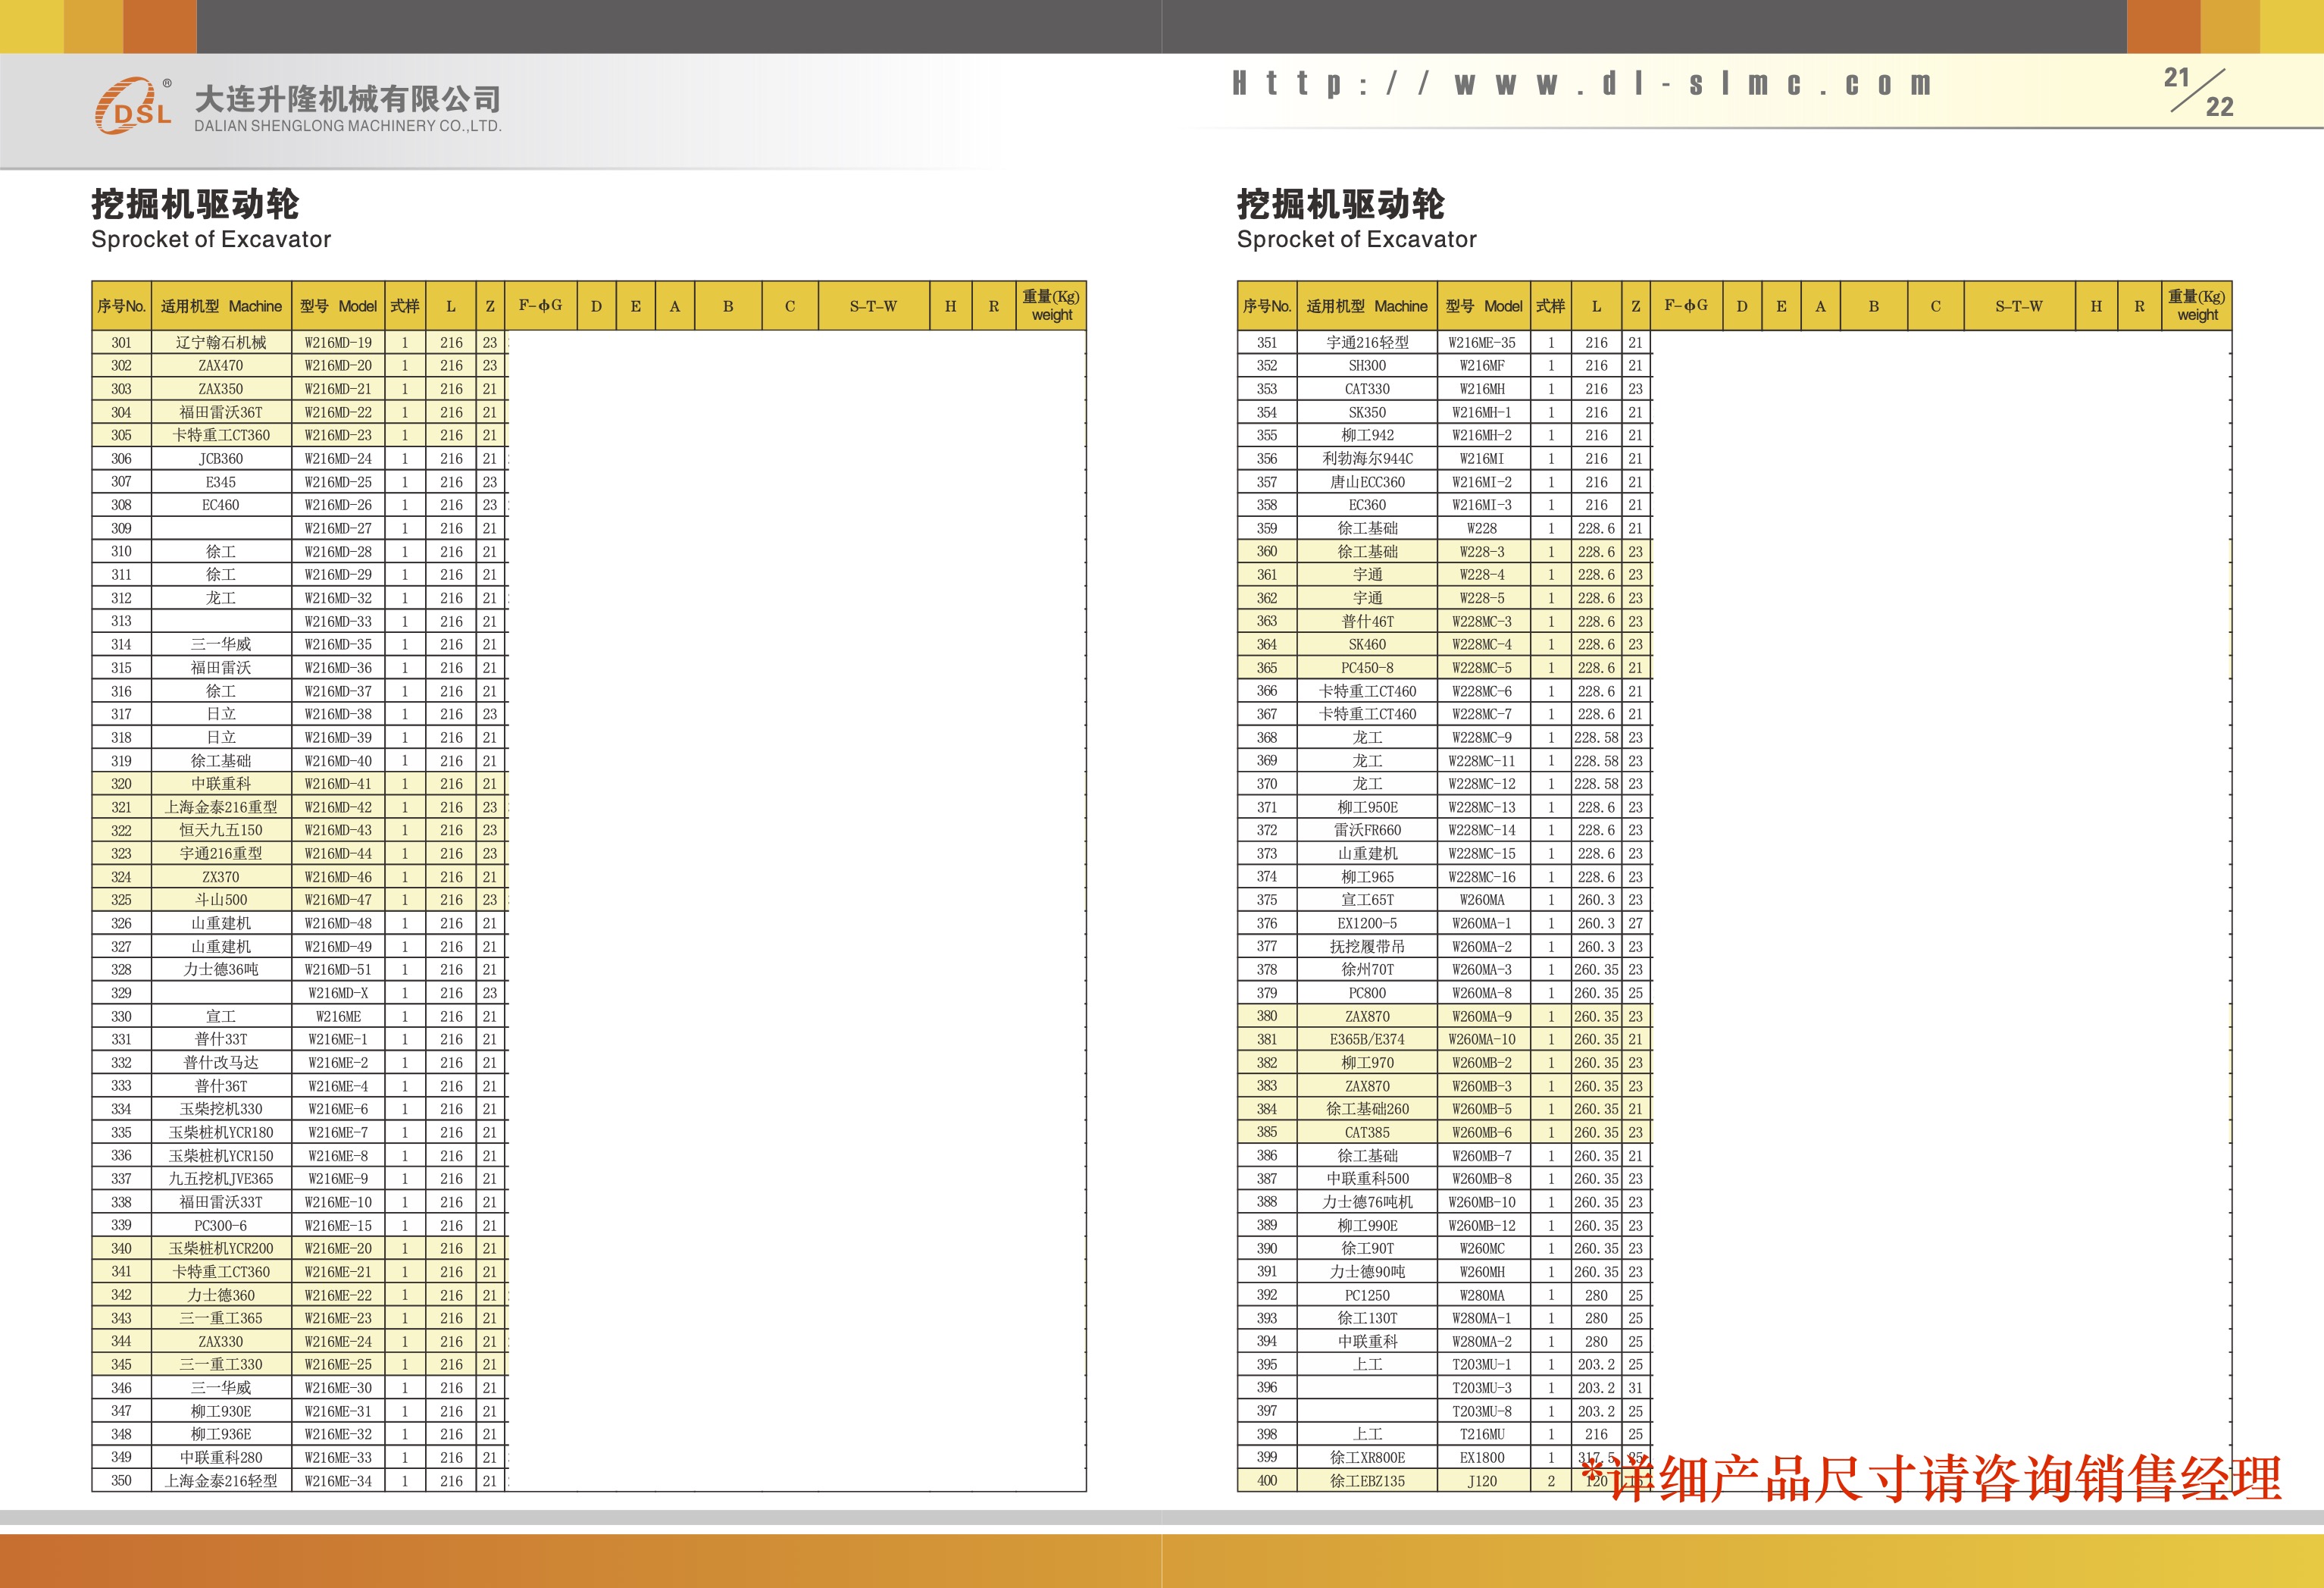This screenshot has width=2324, height=1588.
Task: Select the 力士德360 cell
Action: click(x=221, y=1295)
